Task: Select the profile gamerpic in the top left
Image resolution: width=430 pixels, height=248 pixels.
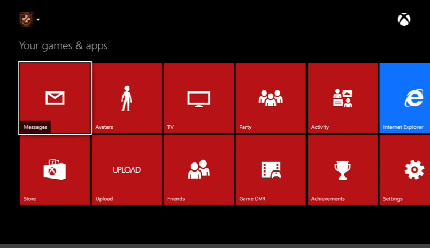Action: click(26, 19)
